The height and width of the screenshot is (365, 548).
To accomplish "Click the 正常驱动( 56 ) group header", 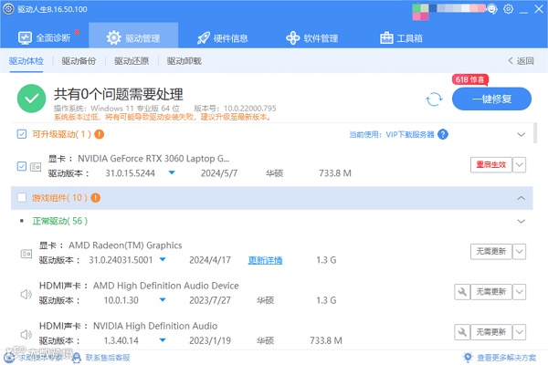I will click(x=60, y=221).
